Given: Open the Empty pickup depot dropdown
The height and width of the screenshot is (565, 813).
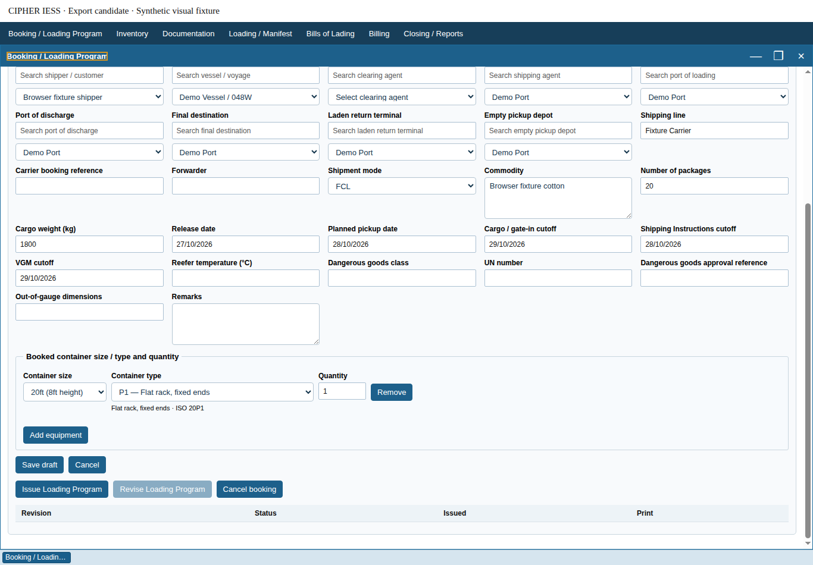Looking at the screenshot, I should 558,152.
